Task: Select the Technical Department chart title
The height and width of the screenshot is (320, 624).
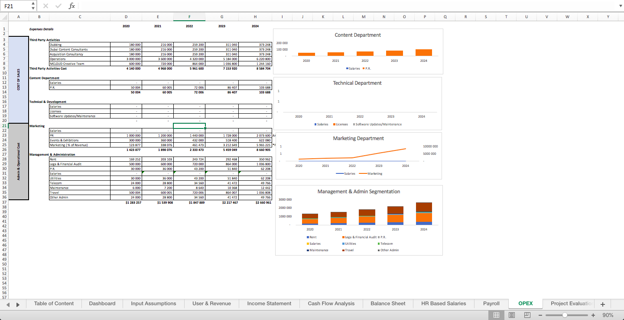Action: (x=357, y=83)
